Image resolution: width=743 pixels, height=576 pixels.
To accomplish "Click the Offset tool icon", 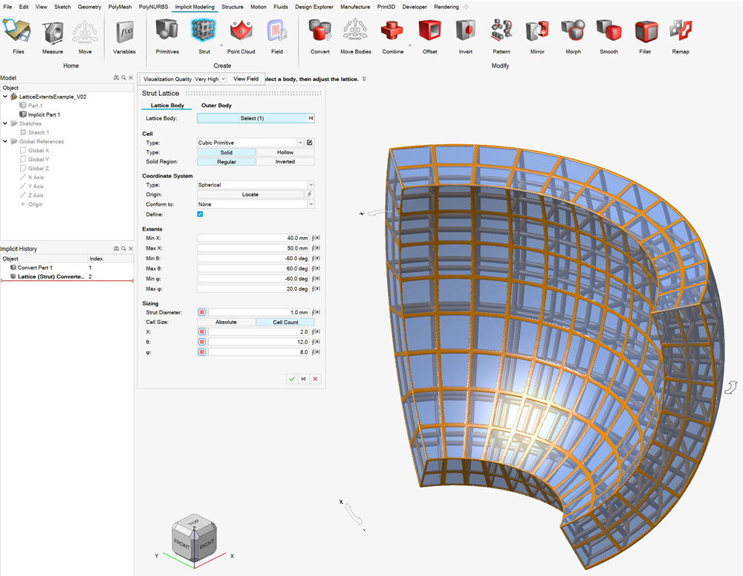I will pyautogui.click(x=429, y=31).
